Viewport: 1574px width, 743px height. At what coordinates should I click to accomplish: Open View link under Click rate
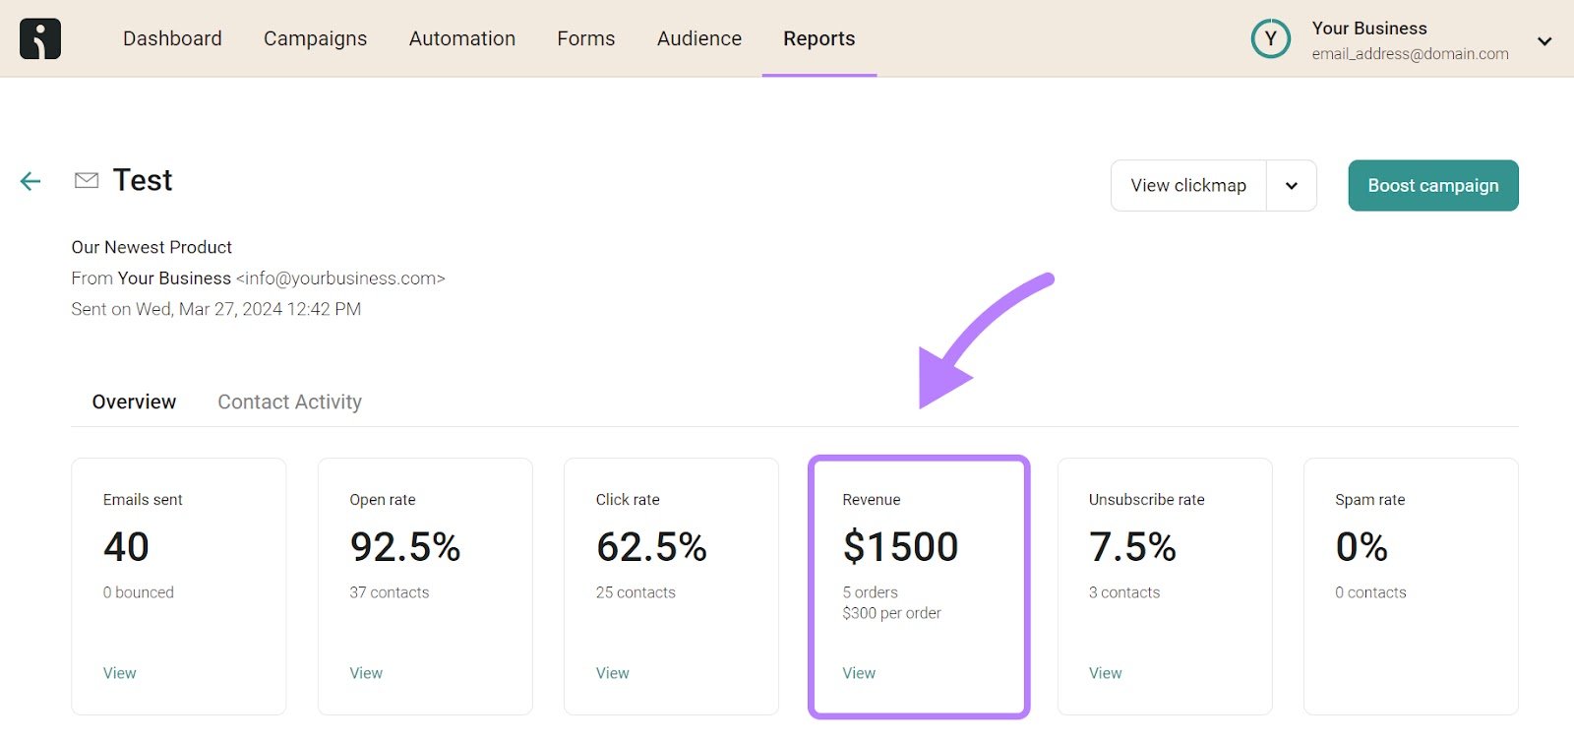click(612, 673)
